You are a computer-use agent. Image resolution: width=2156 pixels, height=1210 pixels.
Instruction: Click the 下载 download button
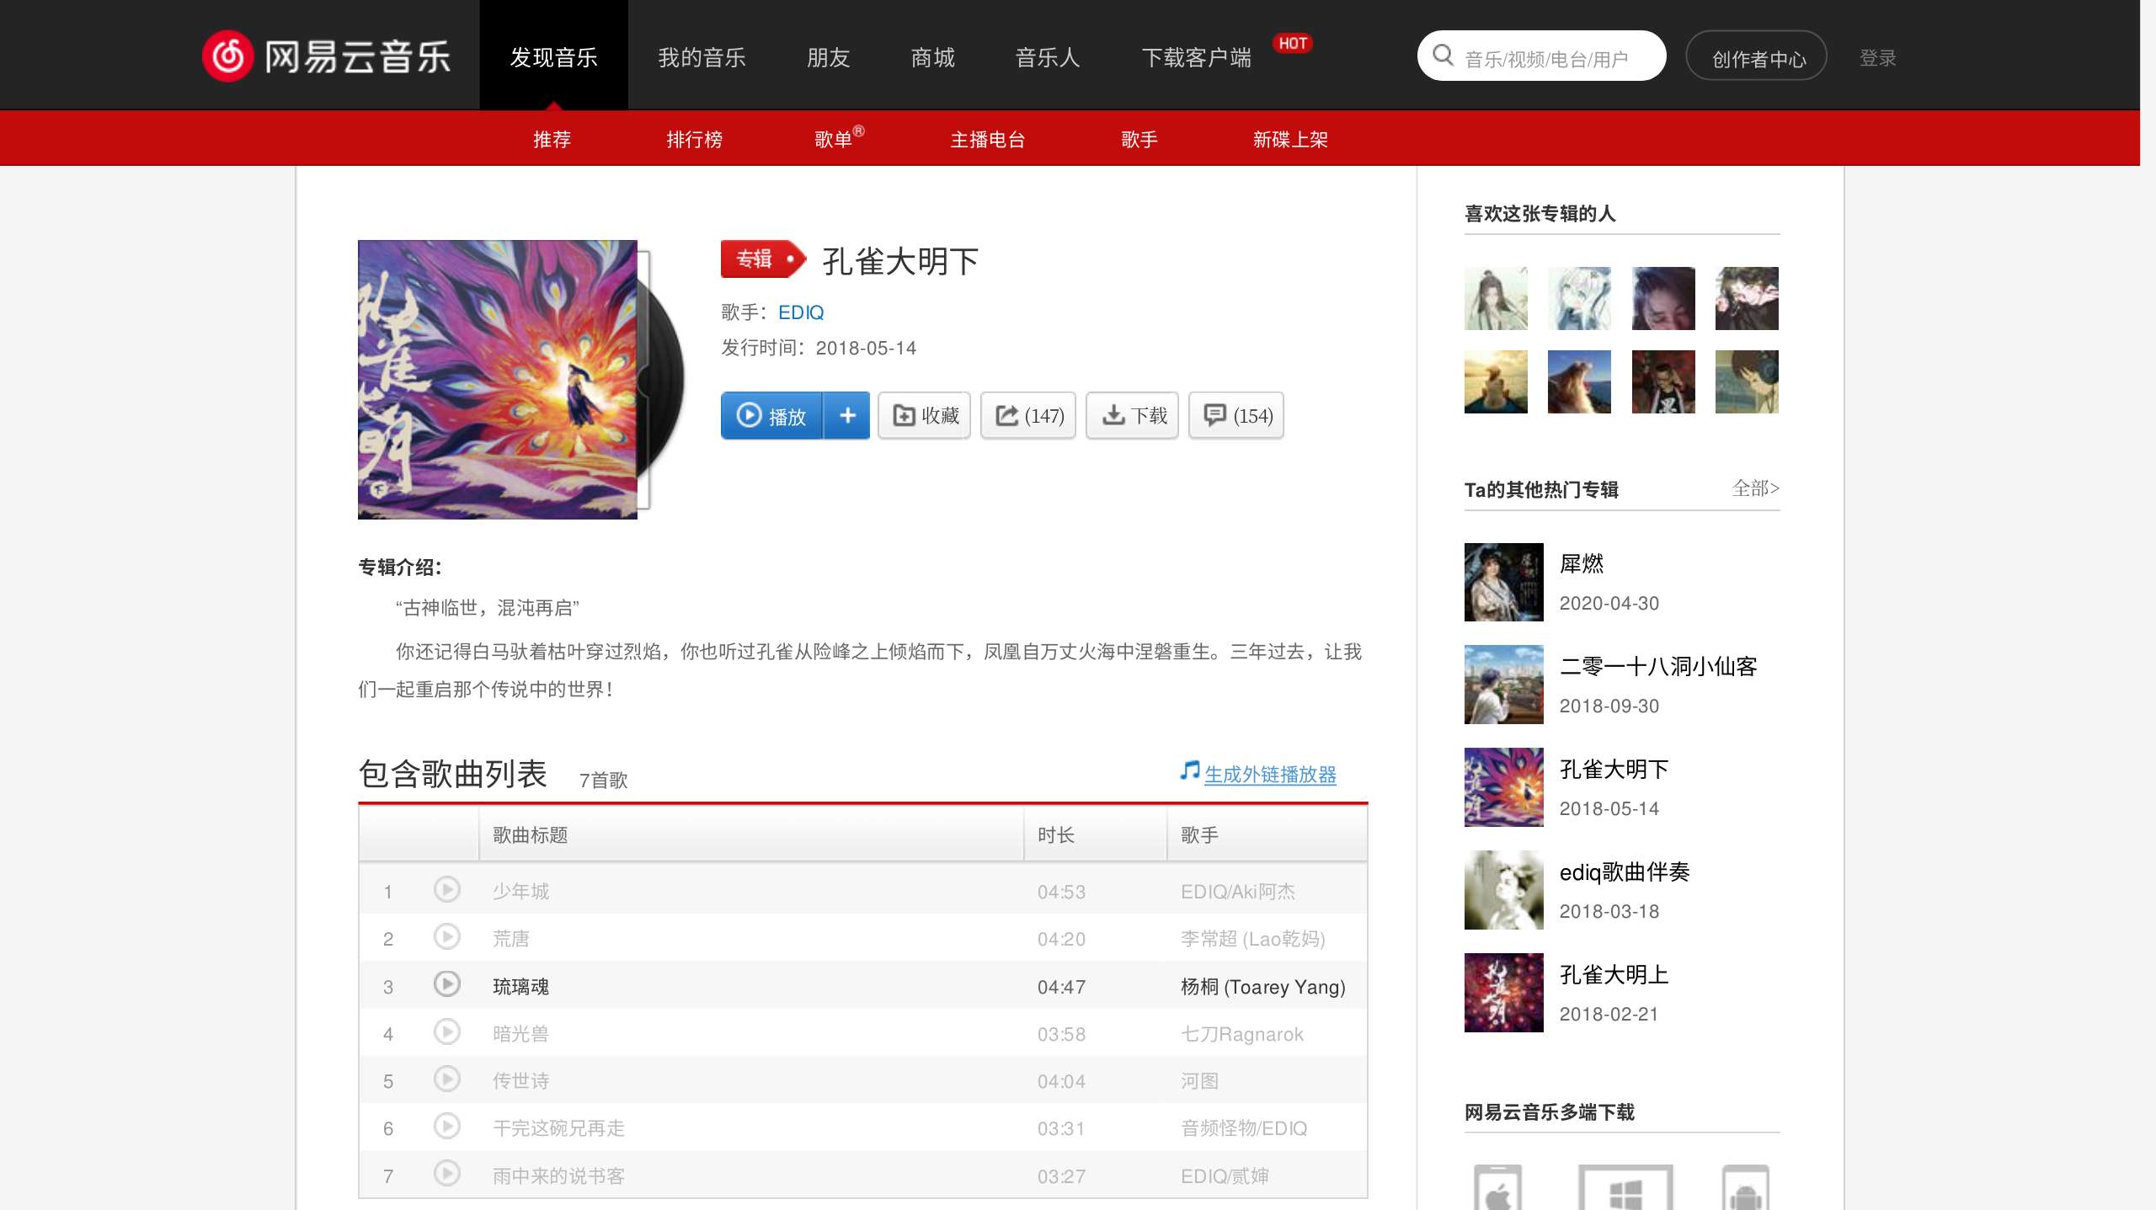1133,415
